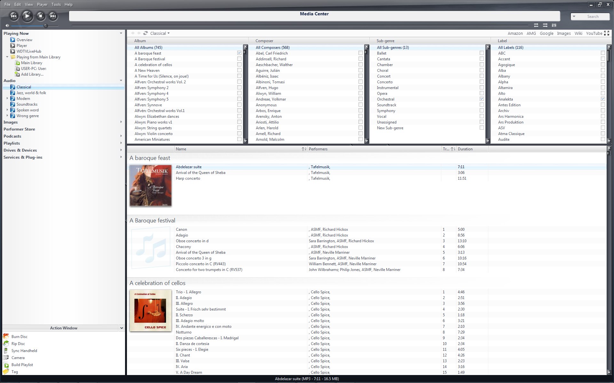
Task: Click the Tafelmusik album cover thumbnail
Action: pos(150,185)
